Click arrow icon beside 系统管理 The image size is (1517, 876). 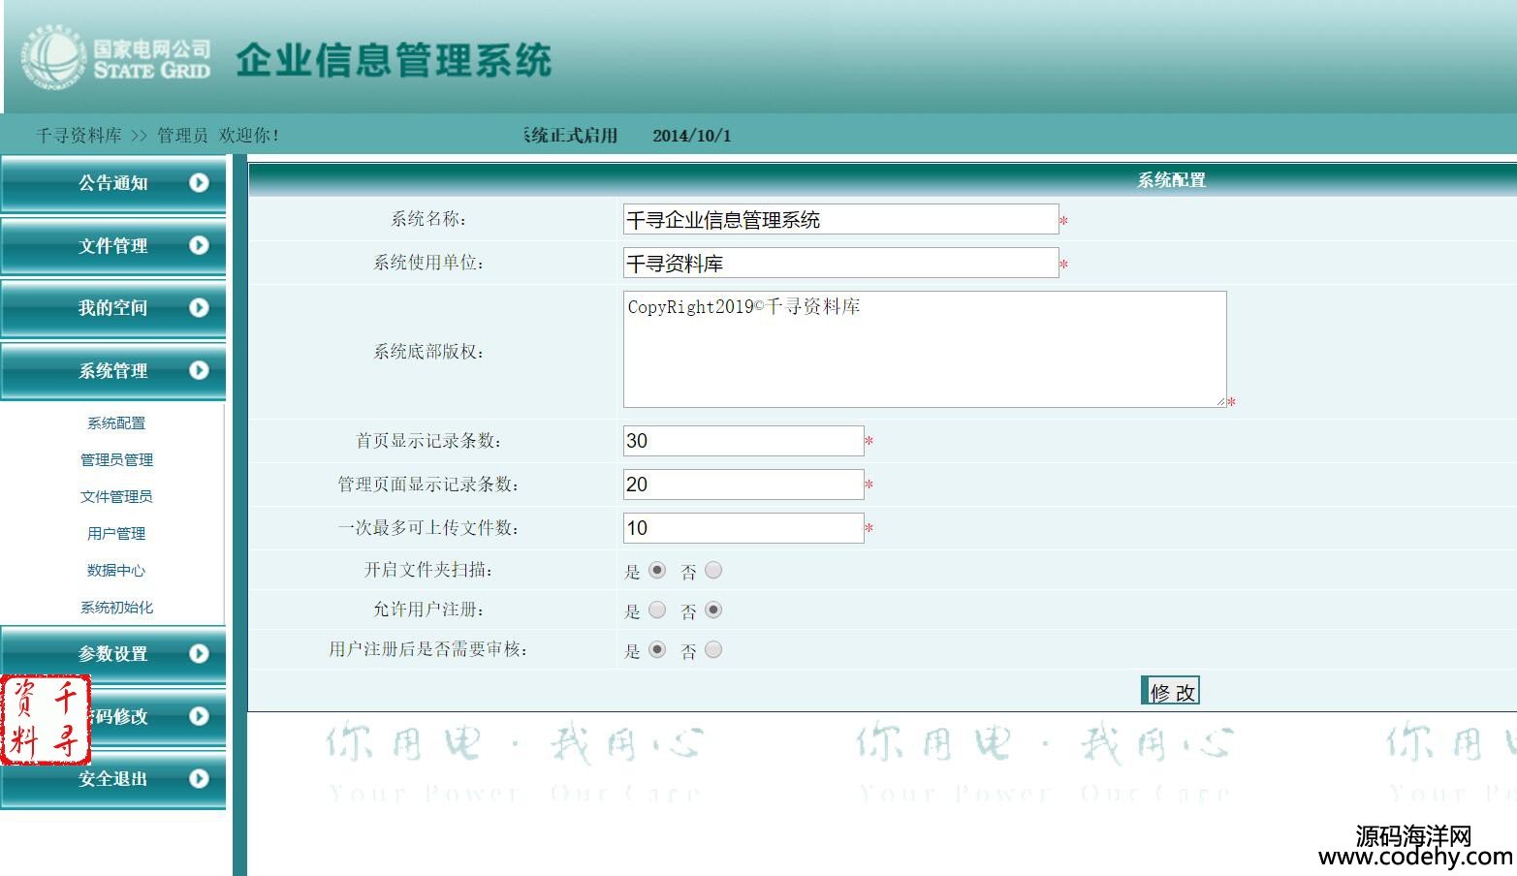[199, 370]
